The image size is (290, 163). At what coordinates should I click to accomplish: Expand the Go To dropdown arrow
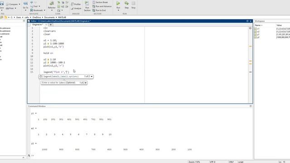coord(25,10)
